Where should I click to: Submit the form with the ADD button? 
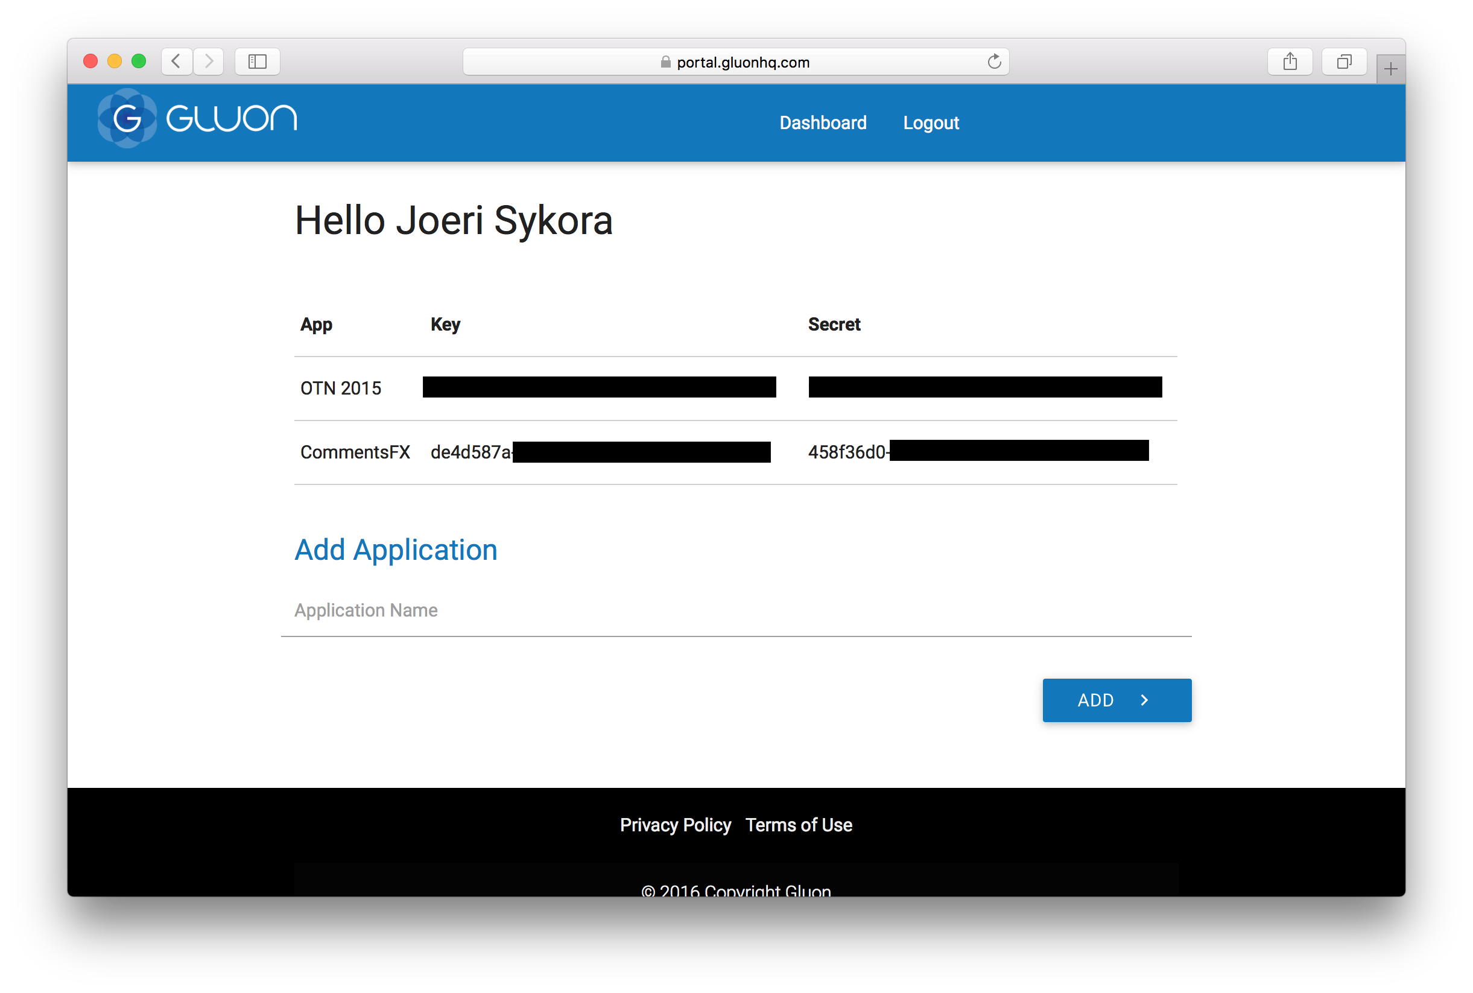pyautogui.click(x=1117, y=700)
